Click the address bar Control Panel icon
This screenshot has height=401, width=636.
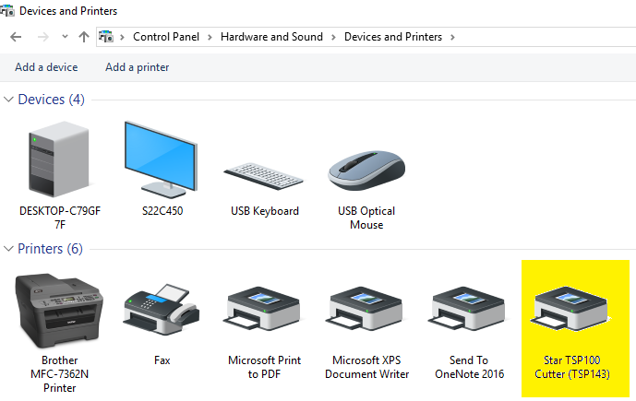click(106, 37)
